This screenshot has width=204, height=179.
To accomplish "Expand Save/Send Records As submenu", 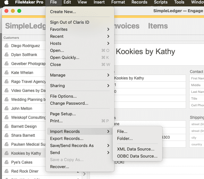I will point(80,145).
